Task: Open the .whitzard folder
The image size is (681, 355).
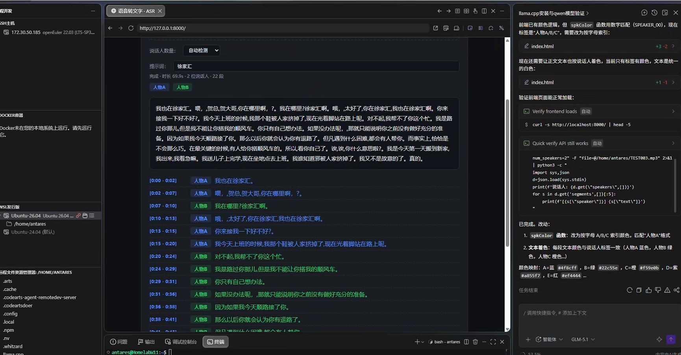Action: 13,346
